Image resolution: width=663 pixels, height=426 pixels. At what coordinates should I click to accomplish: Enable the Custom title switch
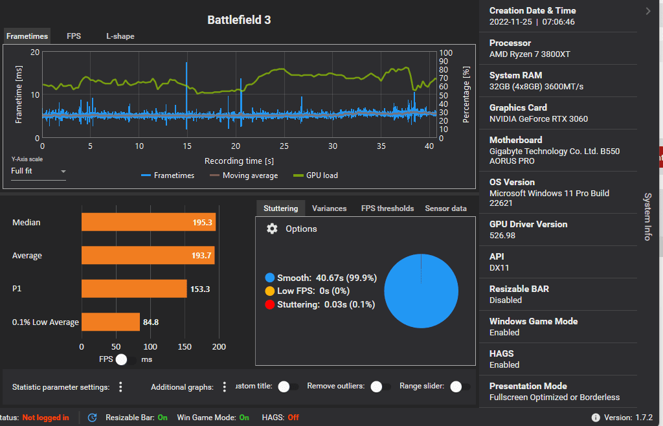tap(288, 387)
